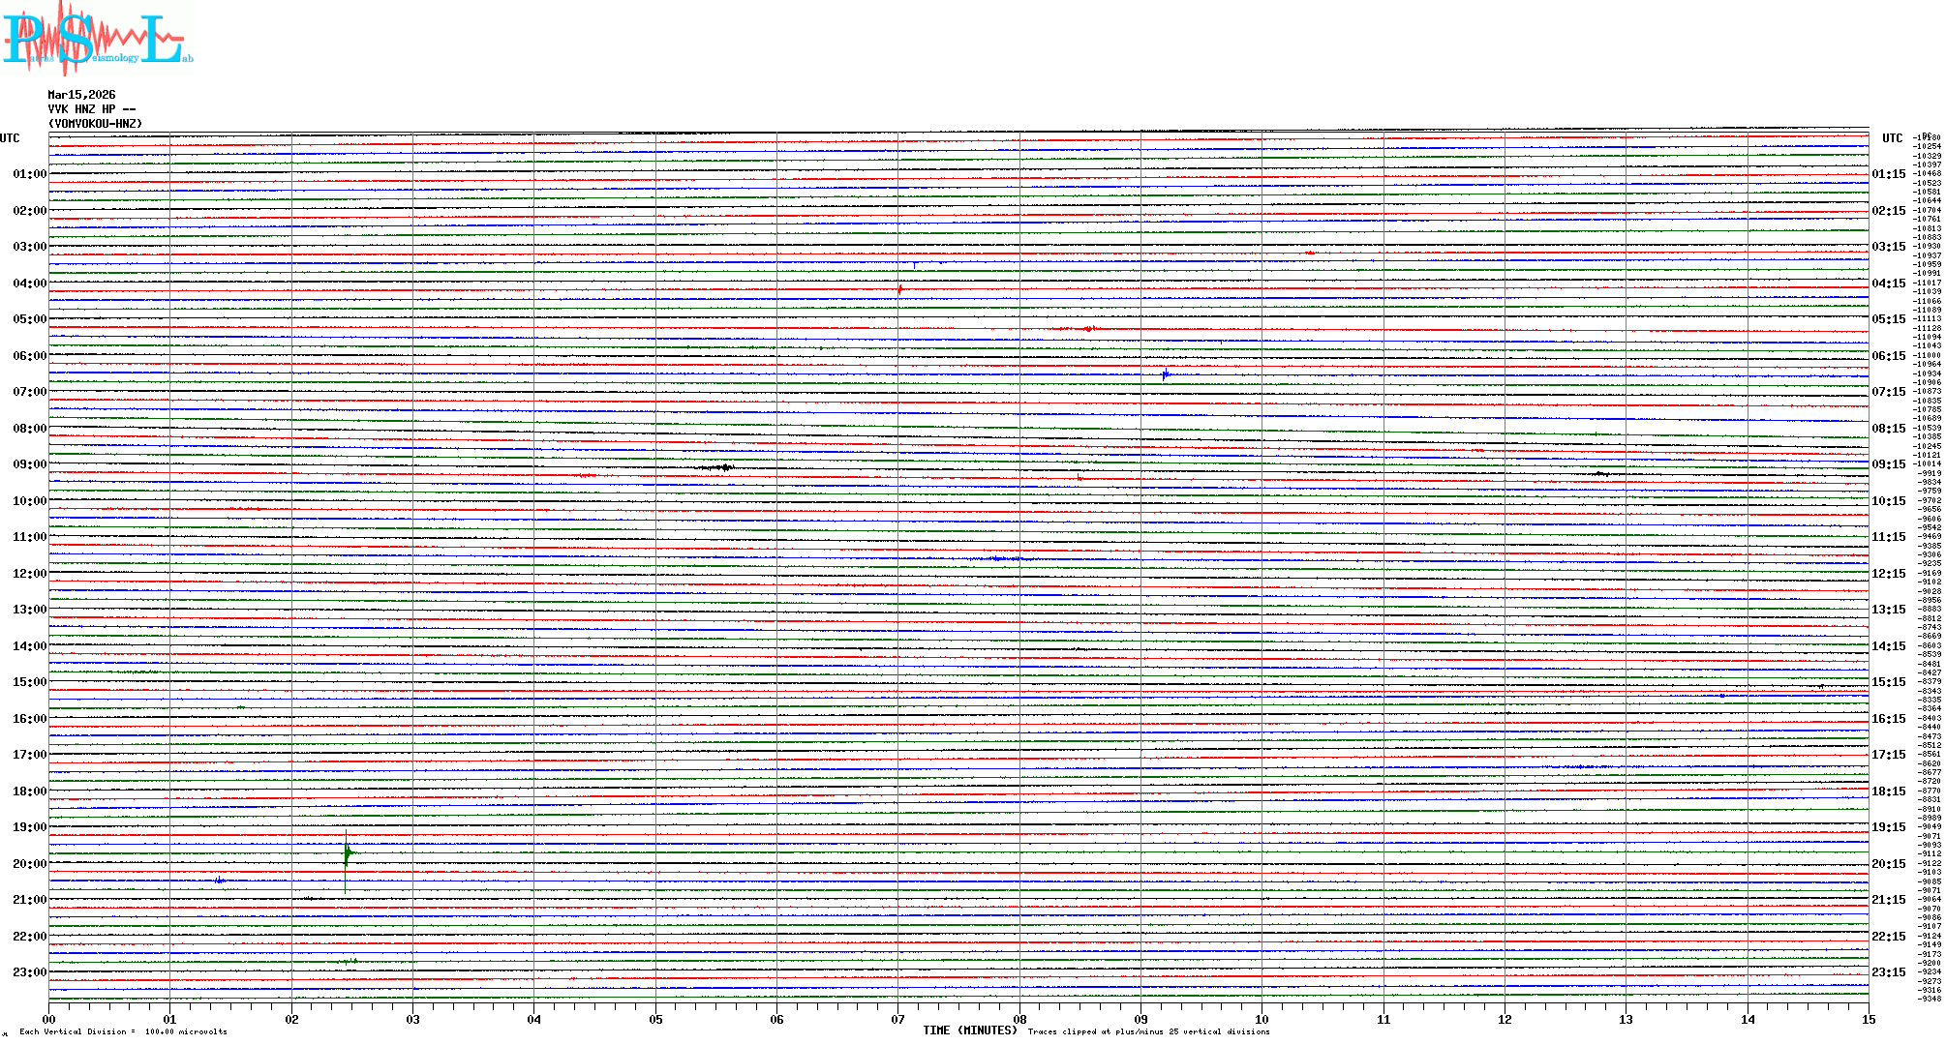Click the 15 minute tick label
This screenshot has height=1045, width=1946.
1868,1019
